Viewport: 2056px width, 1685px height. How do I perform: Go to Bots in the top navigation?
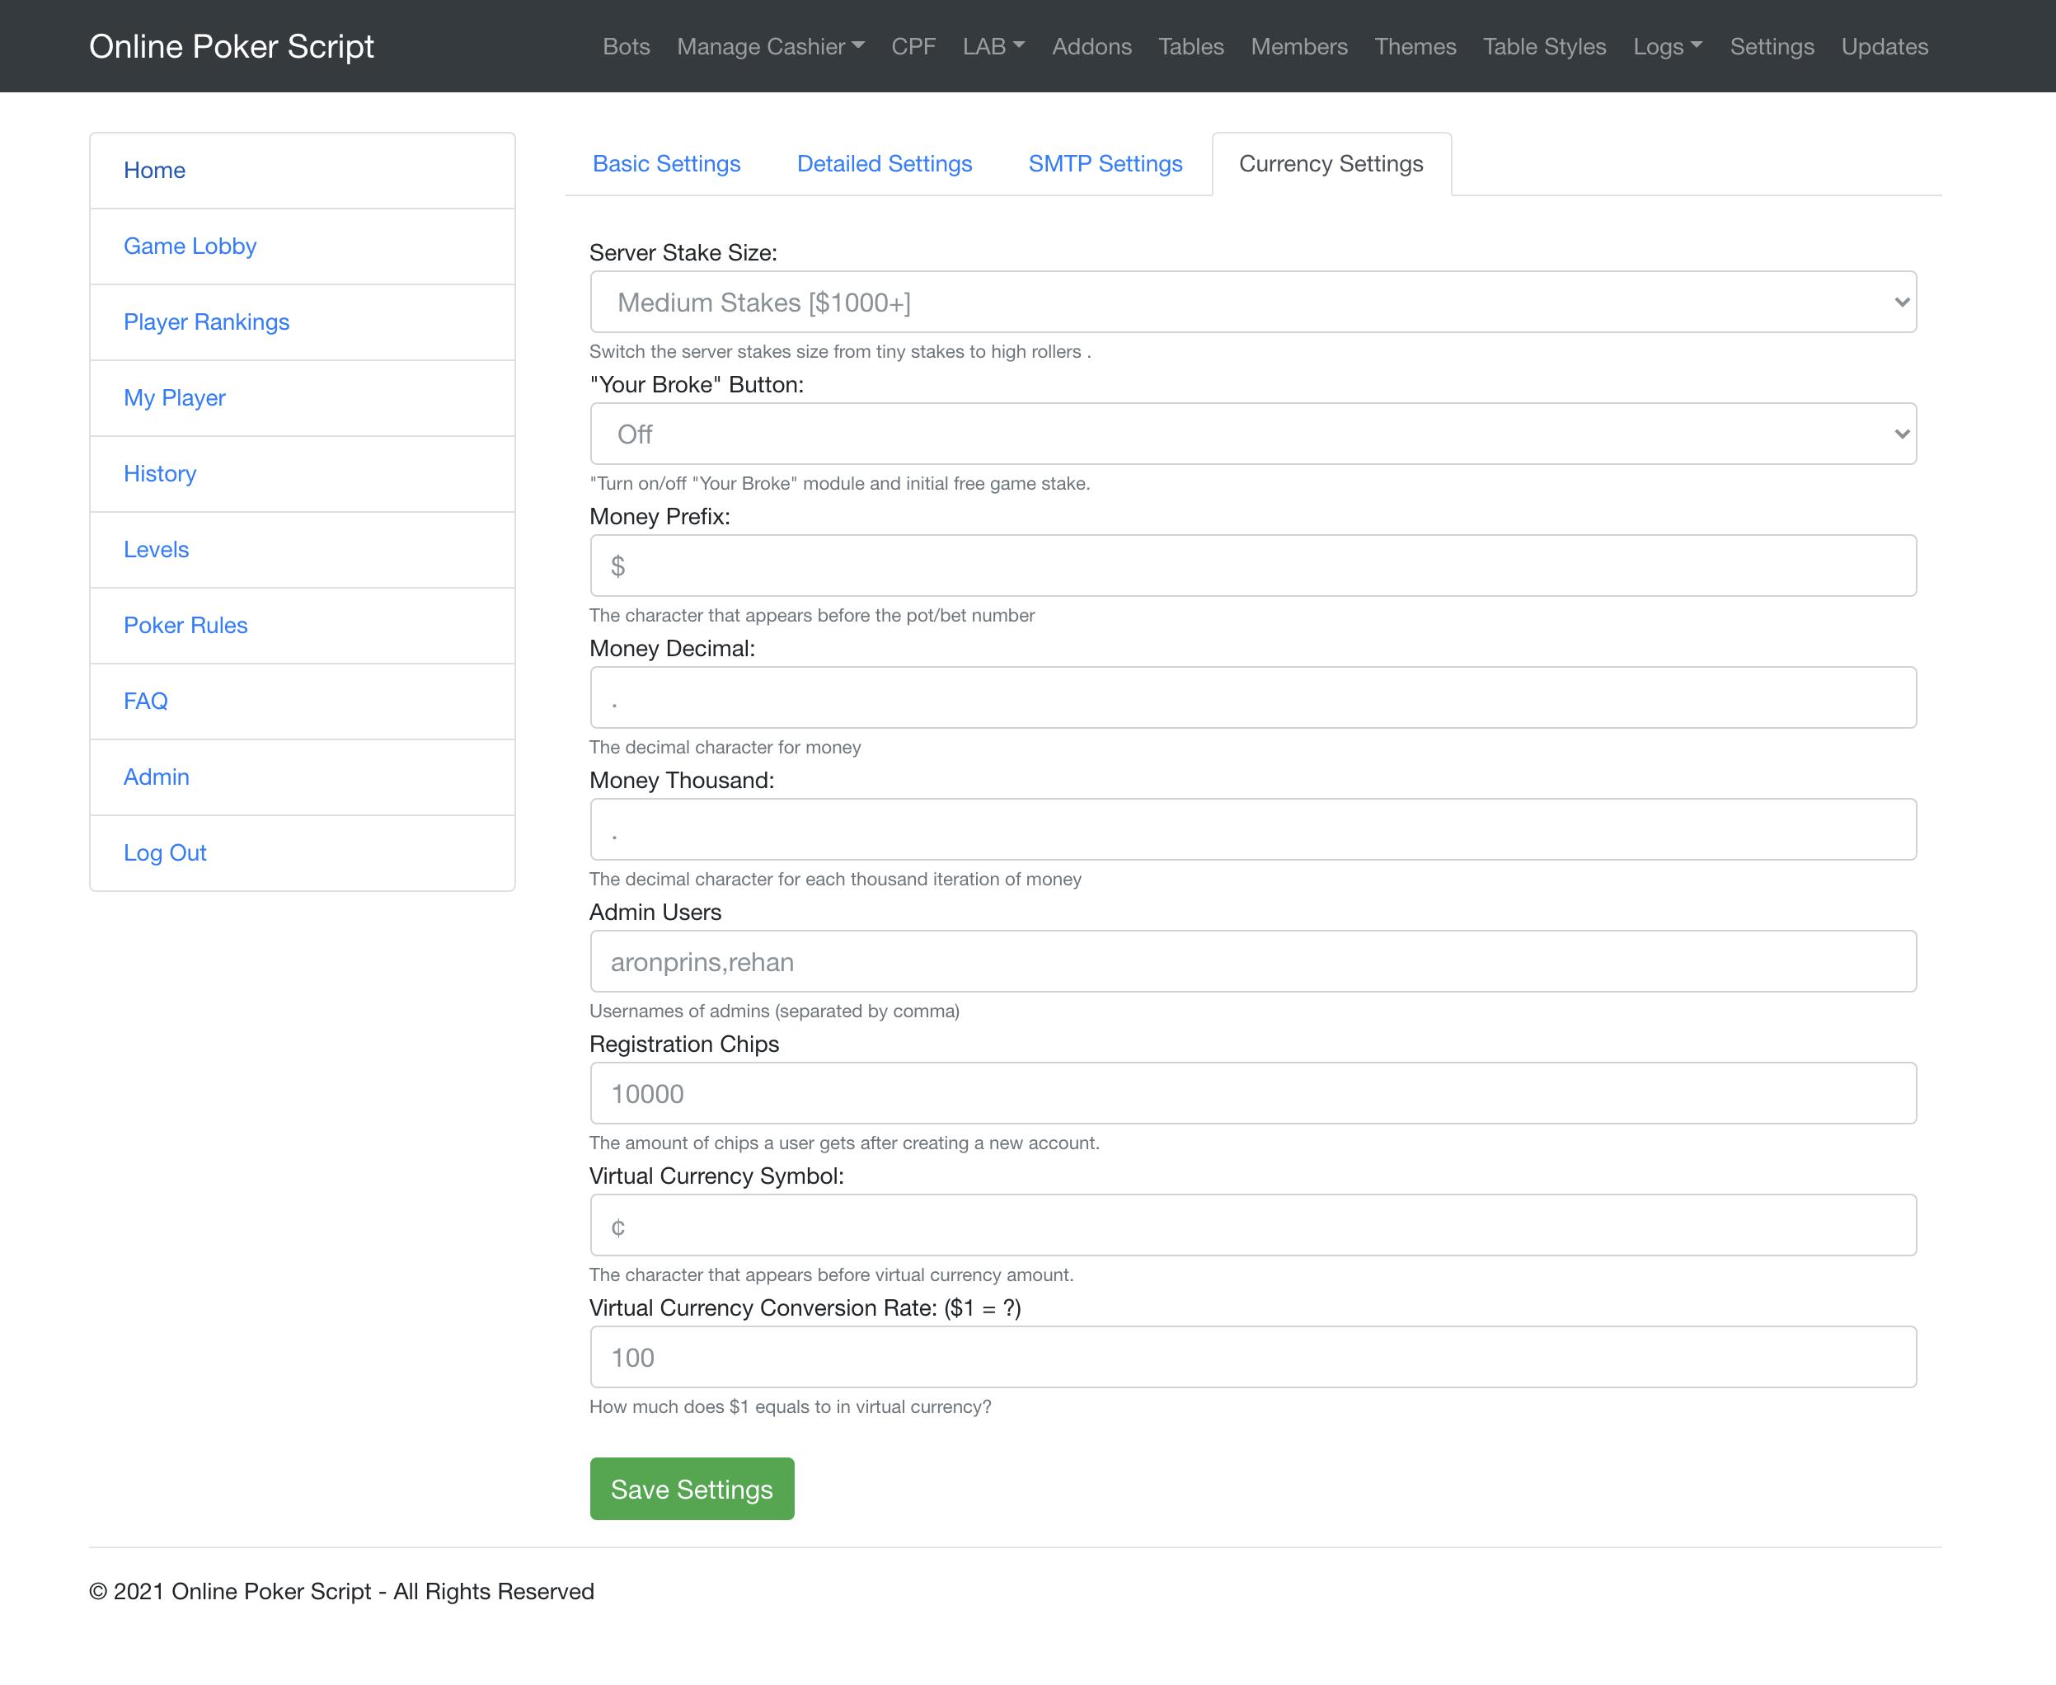[x=627, y=47]
